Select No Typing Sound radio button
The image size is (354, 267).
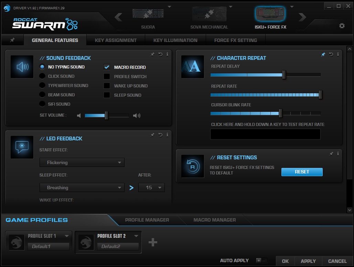pyautogui.click(x=42, y=67)
